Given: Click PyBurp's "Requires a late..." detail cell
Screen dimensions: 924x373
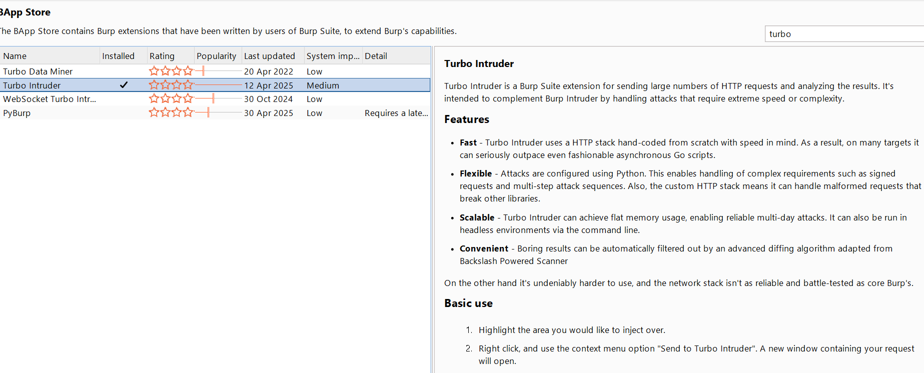Looking at the screenshot, I should pos(396,113).
